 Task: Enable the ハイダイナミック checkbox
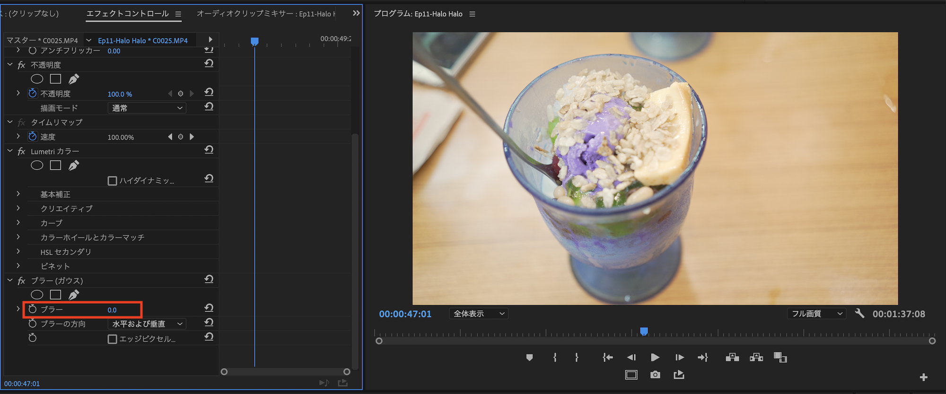113,181
